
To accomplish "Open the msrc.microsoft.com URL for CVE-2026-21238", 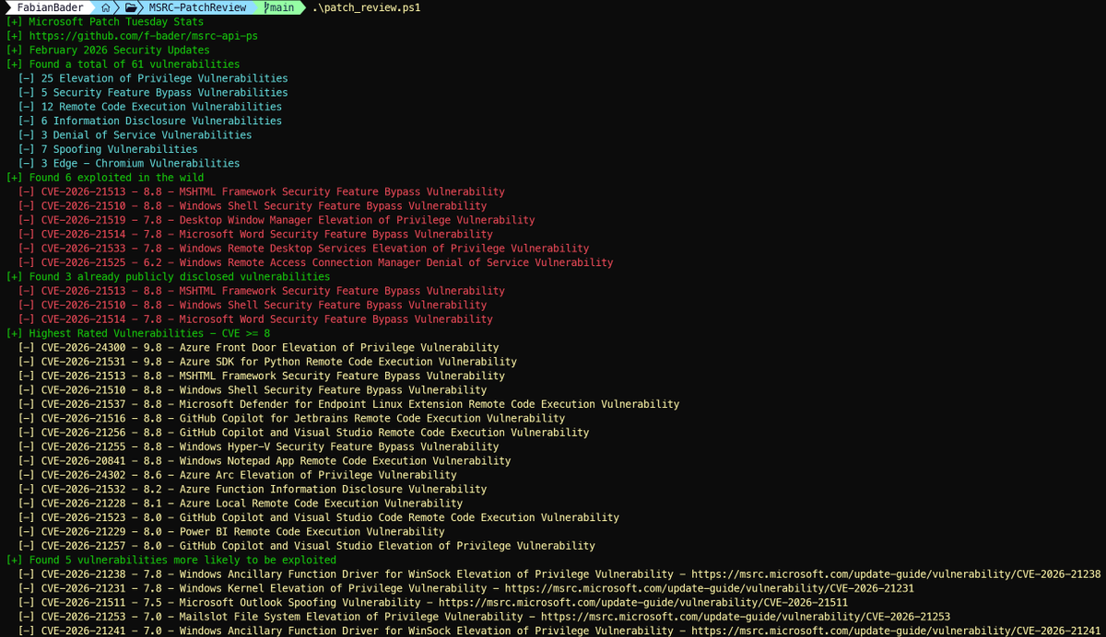I will (x=896, y=573).
